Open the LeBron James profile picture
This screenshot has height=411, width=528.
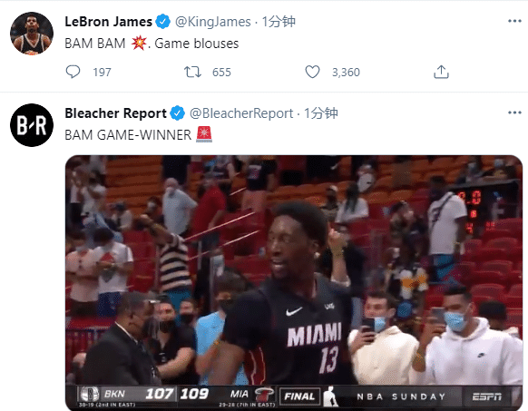click(x=32, y=34)
